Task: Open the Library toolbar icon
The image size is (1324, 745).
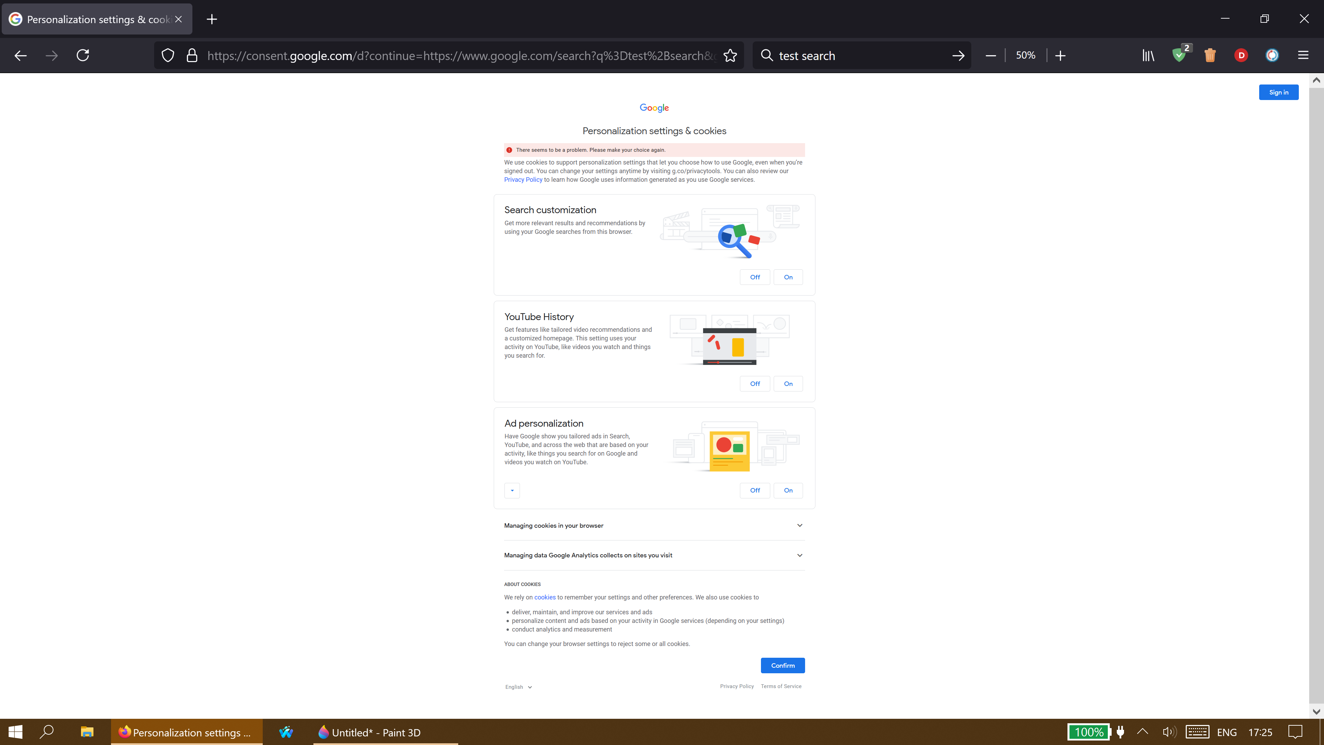Action: (1148, 56)
